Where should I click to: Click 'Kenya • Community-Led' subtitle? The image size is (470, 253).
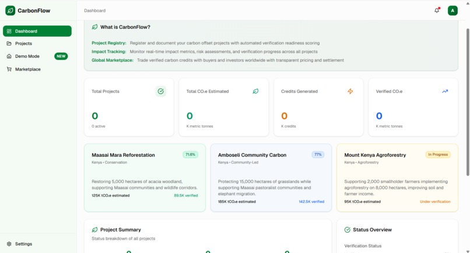click(238, 163)
